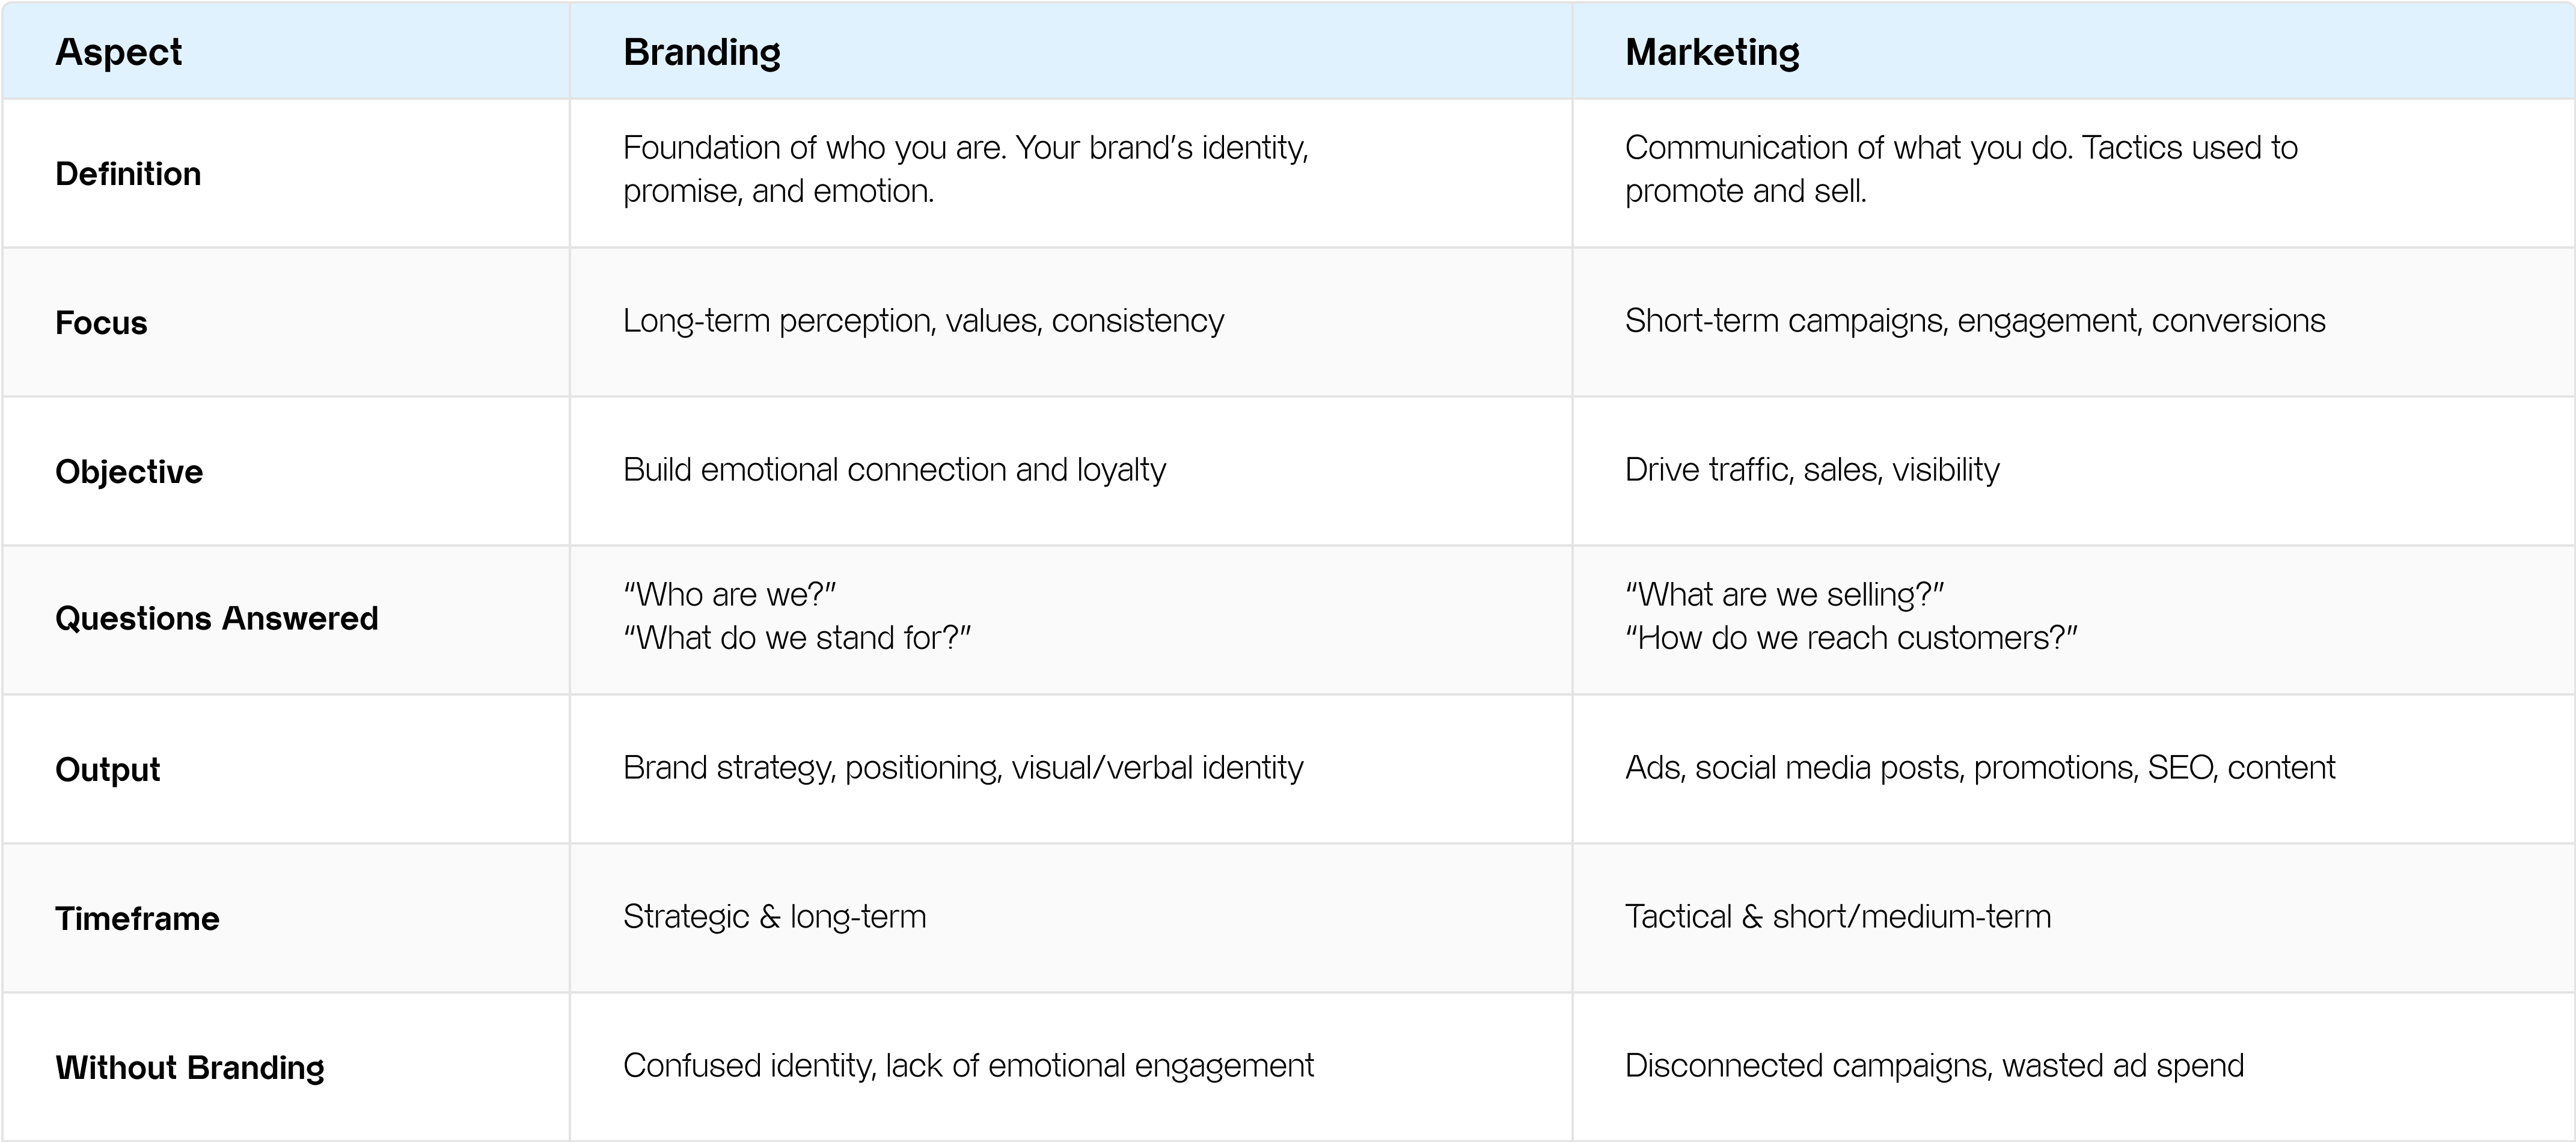Click 'Long-term perception, values, consistency' text
Screen dimensions: 2576x1142
click(x=923, y=321)
